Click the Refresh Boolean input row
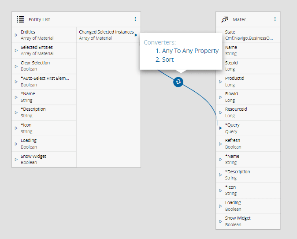297x239 pixels. [x=248, y=143]
